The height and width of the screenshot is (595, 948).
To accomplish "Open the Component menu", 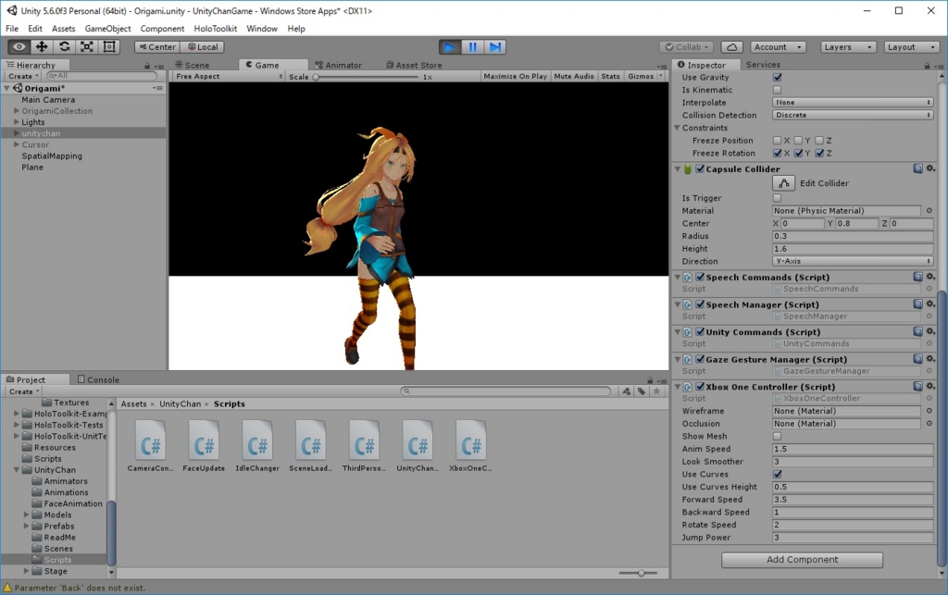I will tap(162, 29).
